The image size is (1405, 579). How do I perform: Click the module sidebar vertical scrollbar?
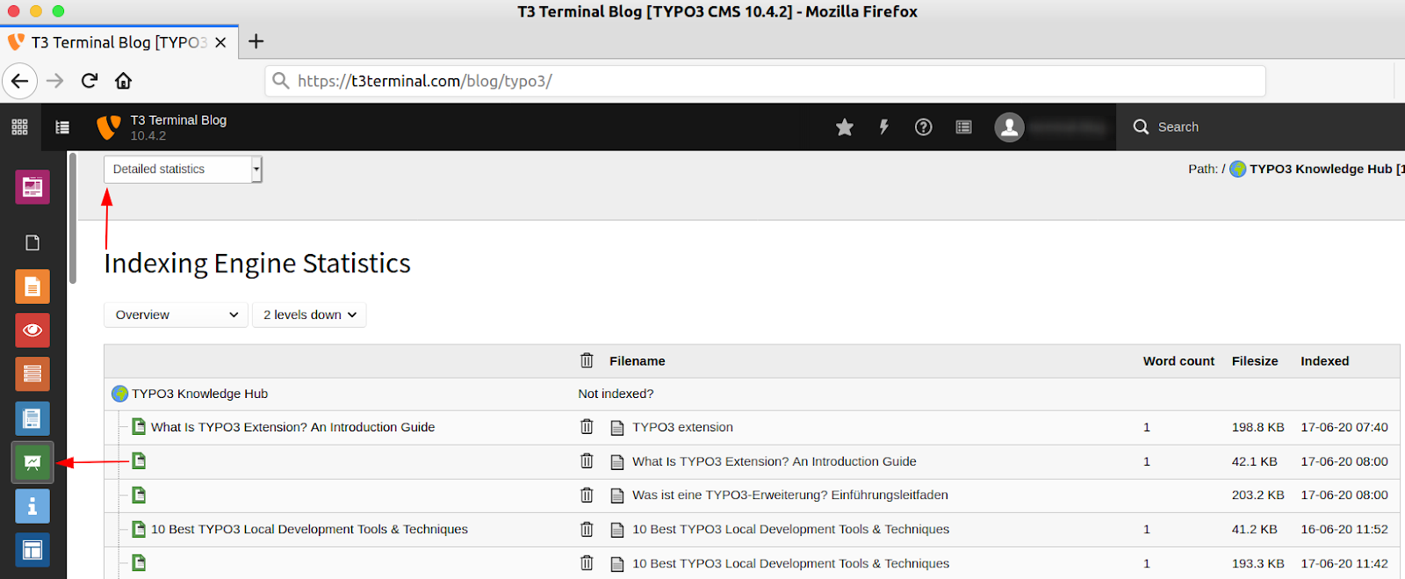point(73,218)
